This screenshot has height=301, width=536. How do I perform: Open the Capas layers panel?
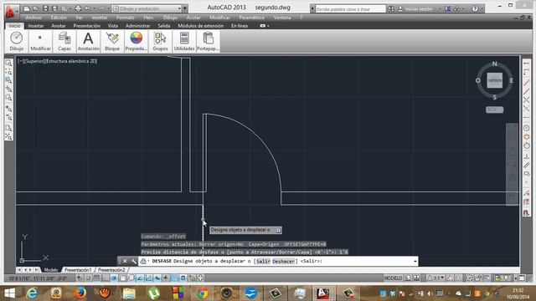click(64, 41)
